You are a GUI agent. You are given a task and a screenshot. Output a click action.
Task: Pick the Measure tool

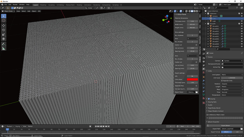[4, 48]
